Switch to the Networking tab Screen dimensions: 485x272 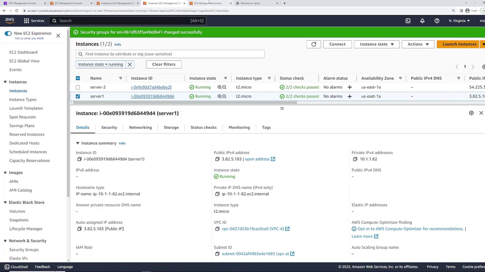[x=140, y=127]
